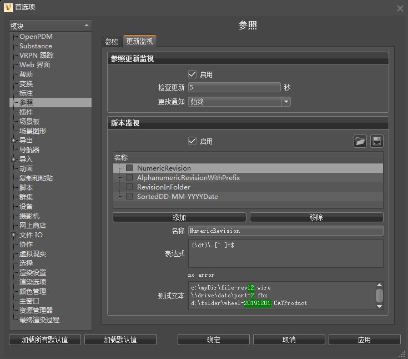Select the SortedDD-MM-YYYYDate list row
This screenshot has width=408, height=359.
click(248, 196)
